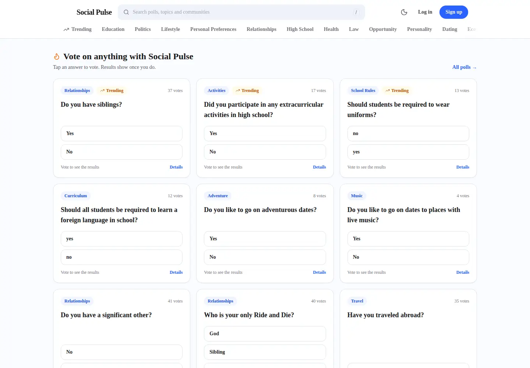Screen dimensions: 530x368
Task: Open Details for the siblings poll
Action: (x=176, y=167)
